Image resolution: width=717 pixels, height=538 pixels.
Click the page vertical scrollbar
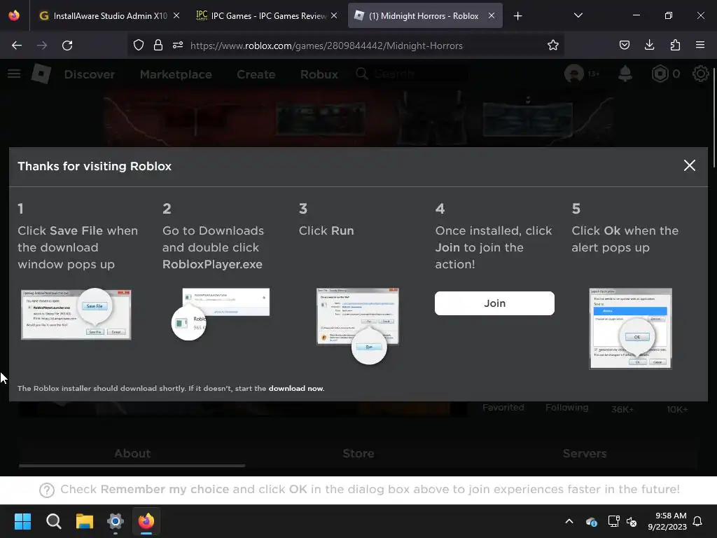(x=713, y=119)
